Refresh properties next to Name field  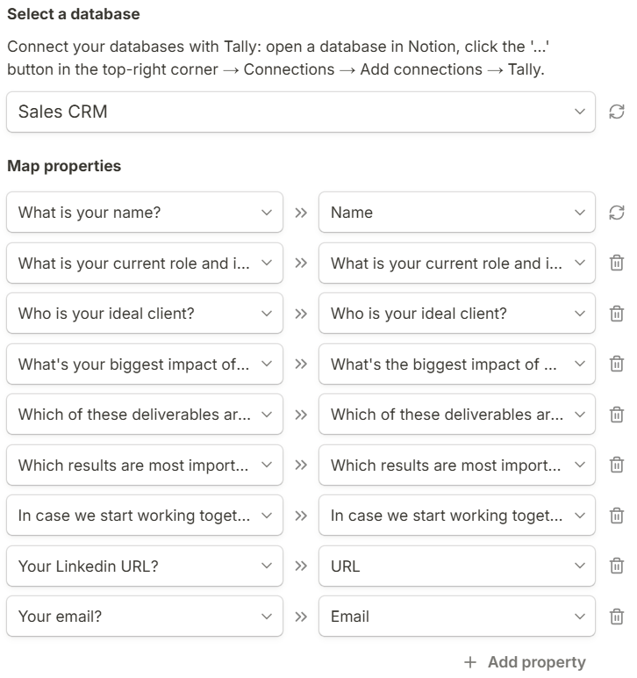[617, 213]
